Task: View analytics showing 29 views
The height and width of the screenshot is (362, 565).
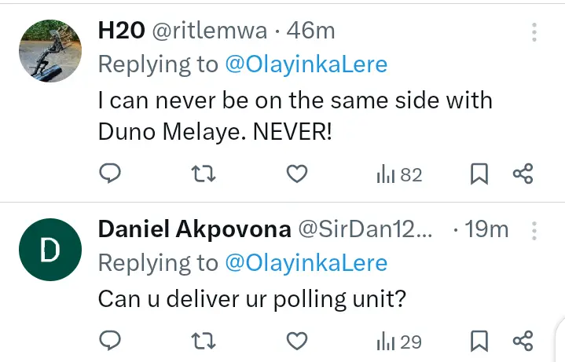Action: point(399,341)
